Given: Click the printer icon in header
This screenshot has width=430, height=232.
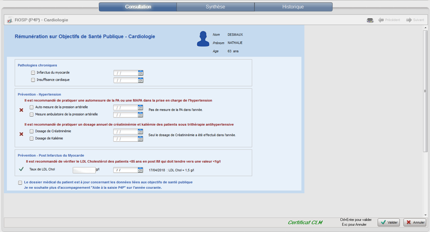Looking at the screenshot, I should pyautogui.click(x=370, y=20).
